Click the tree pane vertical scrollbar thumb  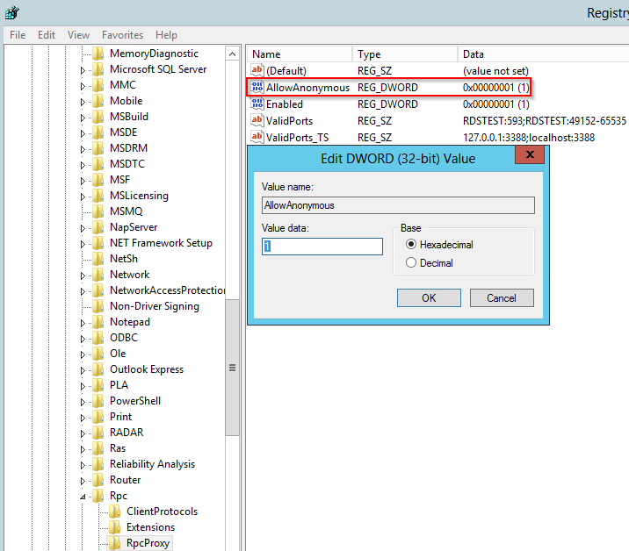(232, 368)
